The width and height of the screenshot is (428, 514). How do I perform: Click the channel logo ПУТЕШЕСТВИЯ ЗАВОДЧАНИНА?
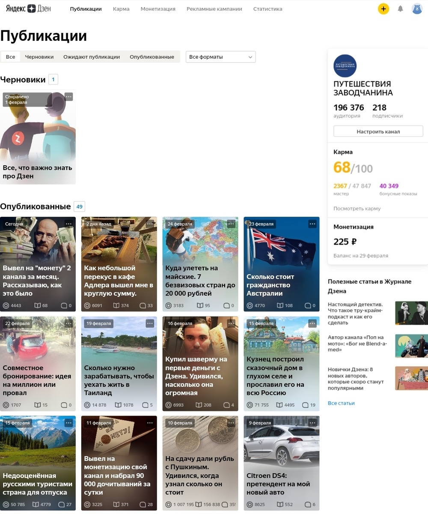(x=345, y=66)
